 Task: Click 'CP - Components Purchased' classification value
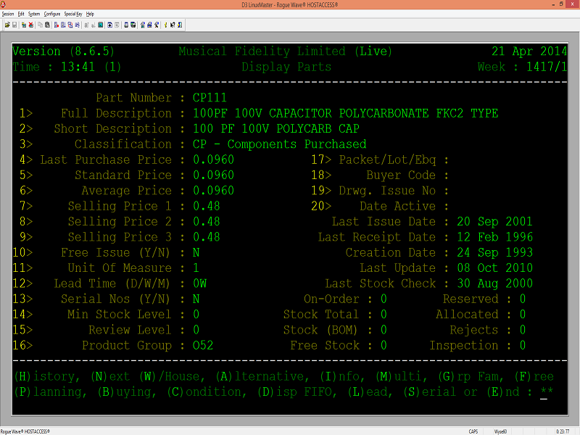click(279, 144)
